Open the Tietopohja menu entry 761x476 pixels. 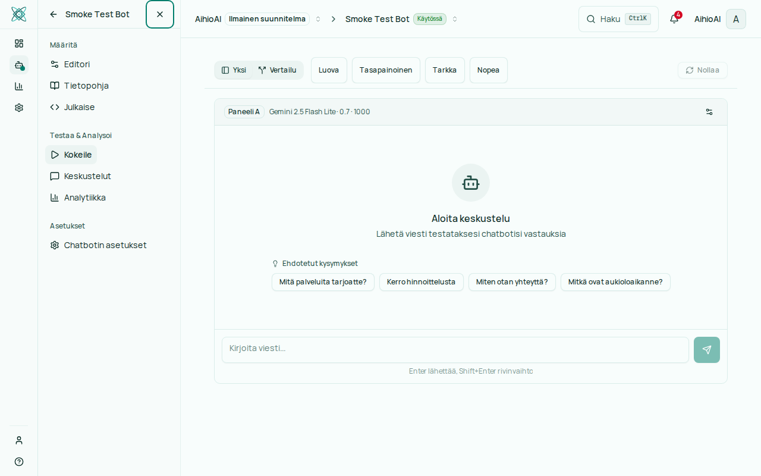(86, 86)
